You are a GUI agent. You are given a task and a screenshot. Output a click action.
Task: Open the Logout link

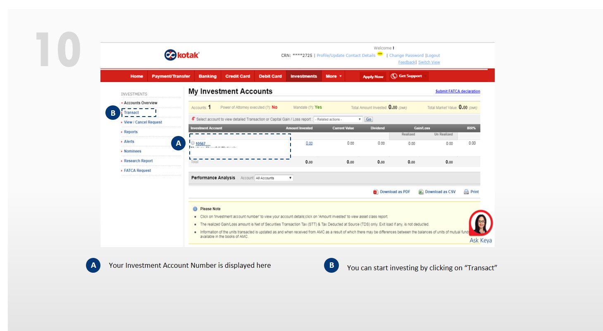(x=433, y=55)
